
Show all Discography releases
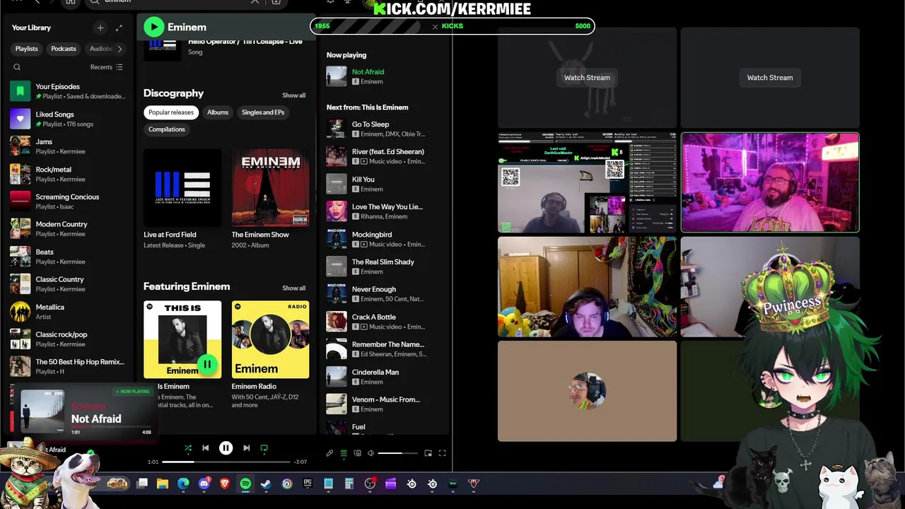pos(294,95)
